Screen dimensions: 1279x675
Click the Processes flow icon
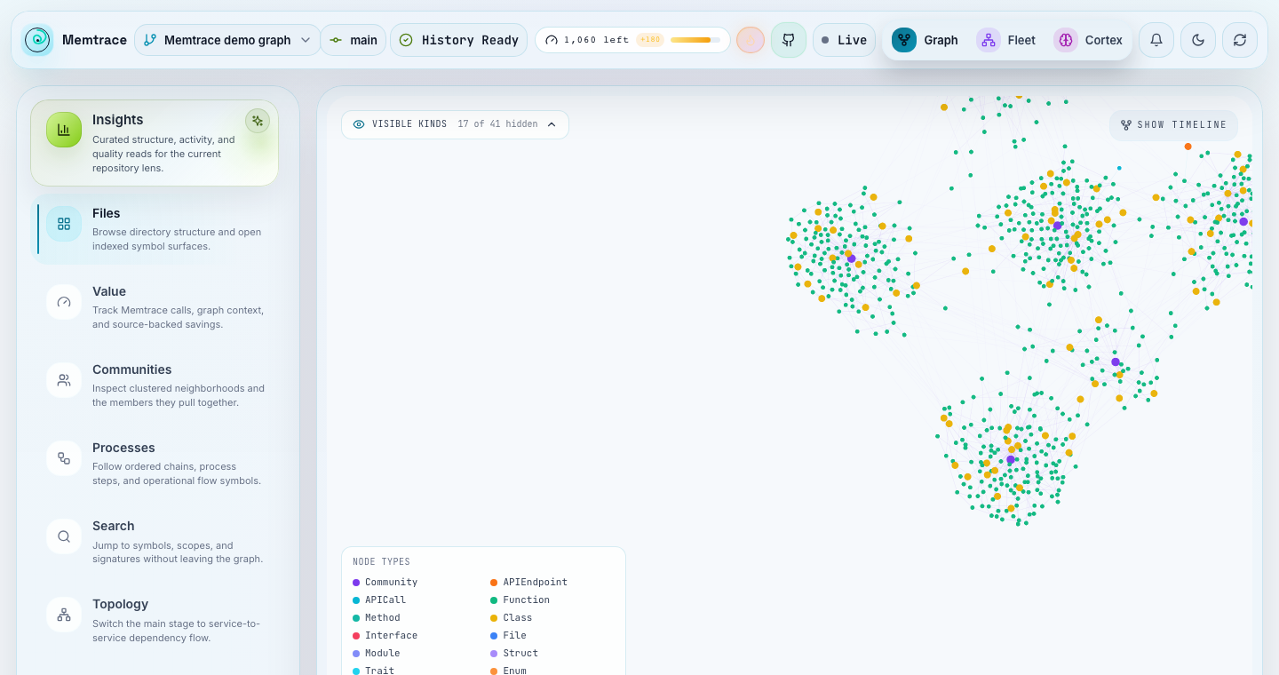point(64,458)
